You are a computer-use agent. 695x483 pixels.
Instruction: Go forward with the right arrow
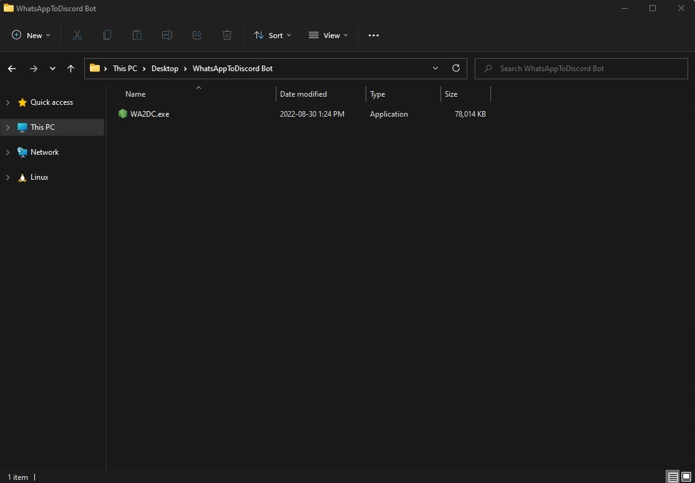[34, 69]
